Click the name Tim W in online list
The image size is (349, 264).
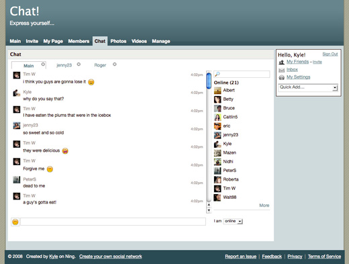point(230,188)
